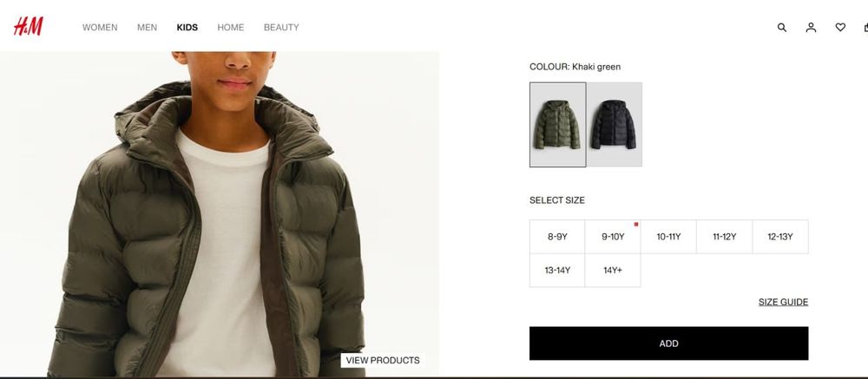Open the SIZE GUIDE link
This screenshot has height=379, width=868.
click(x=783, y=302)
